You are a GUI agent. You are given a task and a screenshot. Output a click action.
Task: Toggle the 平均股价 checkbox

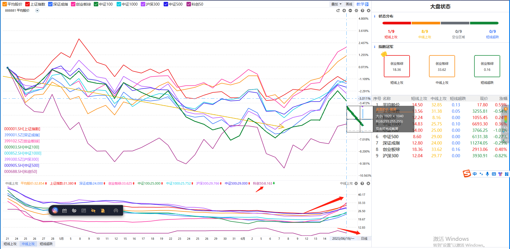(x=5, y=4)
